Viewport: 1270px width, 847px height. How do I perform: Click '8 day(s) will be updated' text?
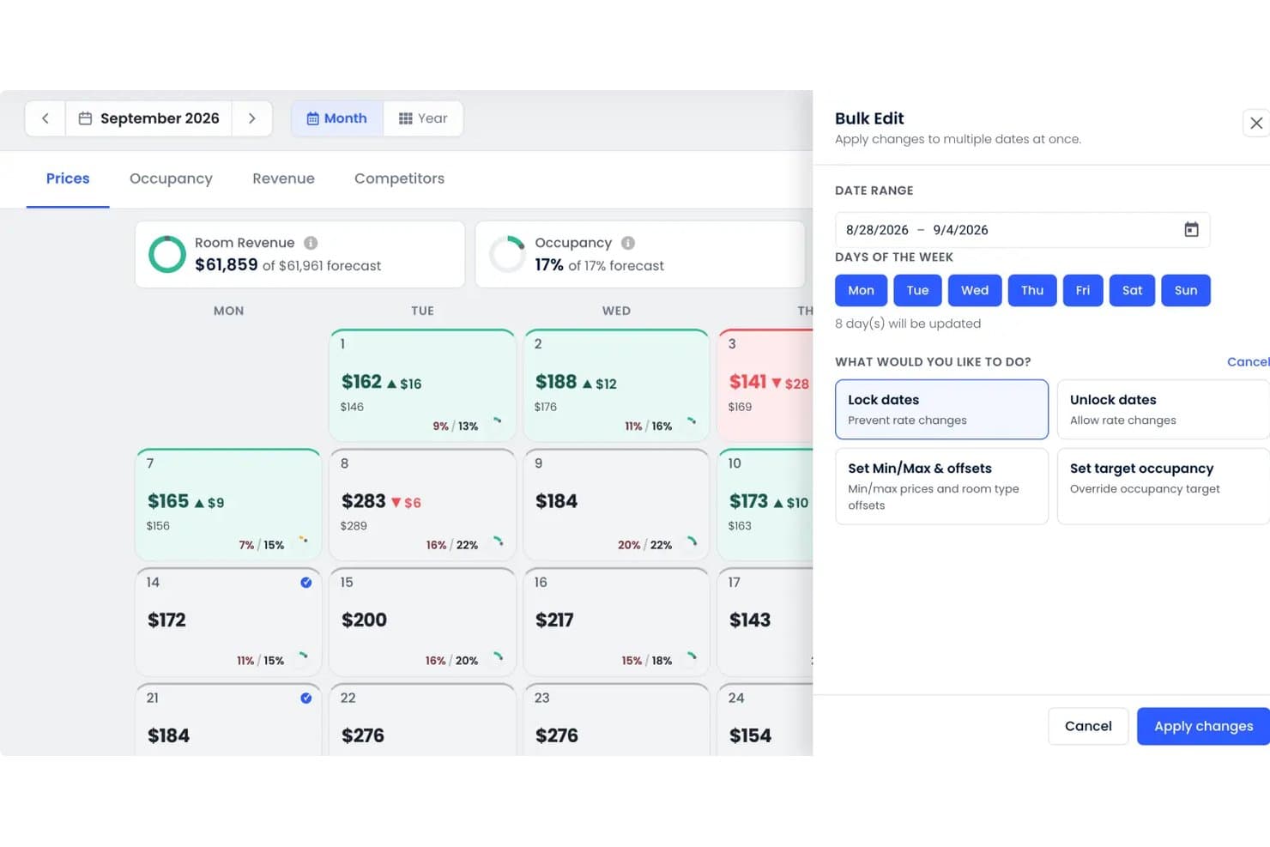[x=908, y=324]
